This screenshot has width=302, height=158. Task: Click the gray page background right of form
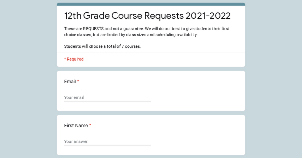coord(274,79)
